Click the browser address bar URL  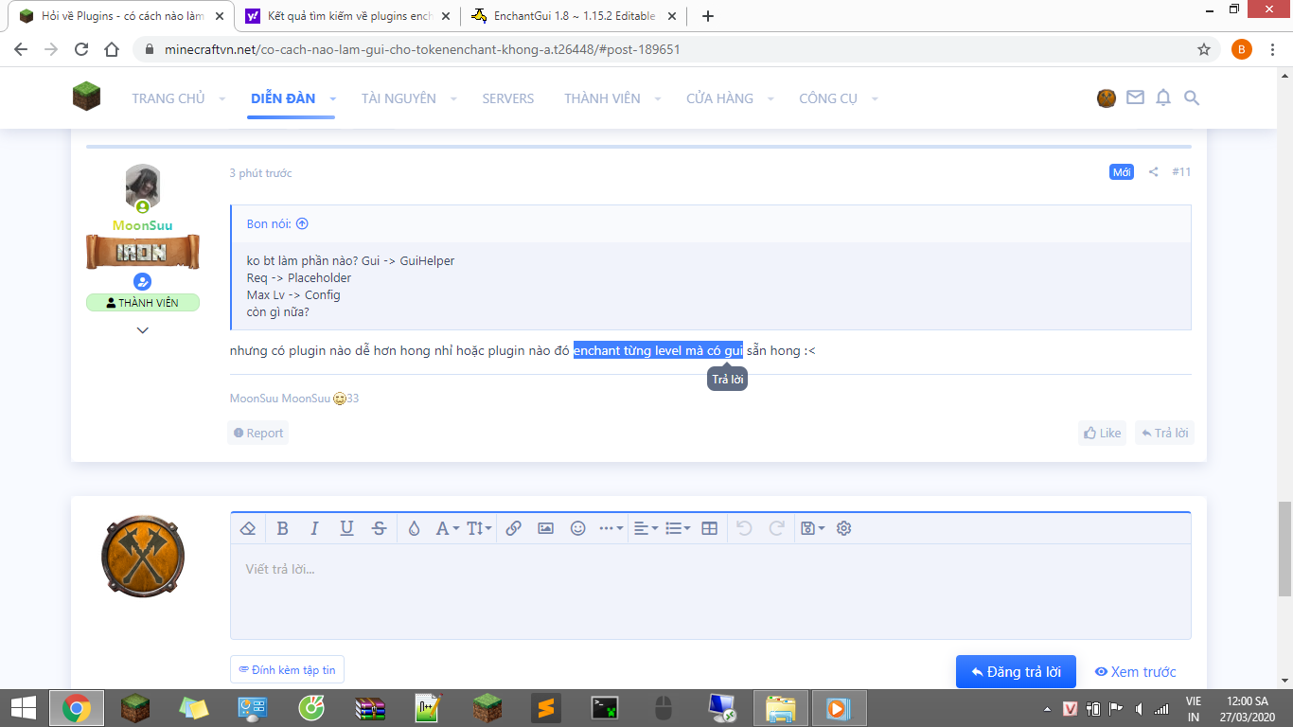(422, 49)
